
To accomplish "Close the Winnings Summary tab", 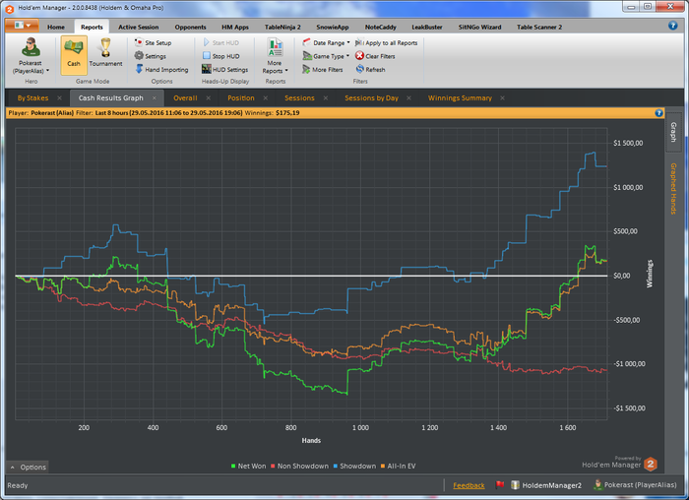I will coord(502,98).
